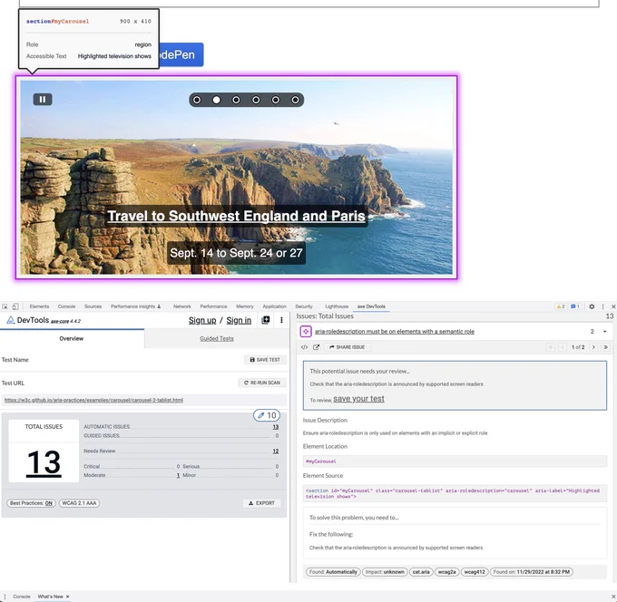Open the Performance insights tab
The width and height of the screenshot is (617, 602).
136,306
